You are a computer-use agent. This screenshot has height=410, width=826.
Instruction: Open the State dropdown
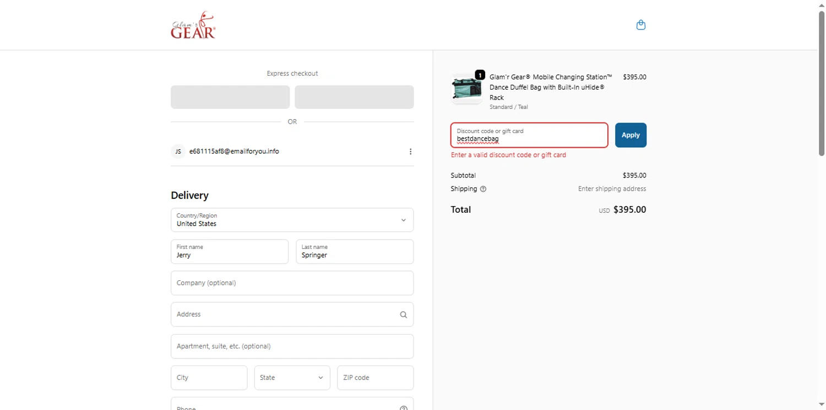[292, 378]
